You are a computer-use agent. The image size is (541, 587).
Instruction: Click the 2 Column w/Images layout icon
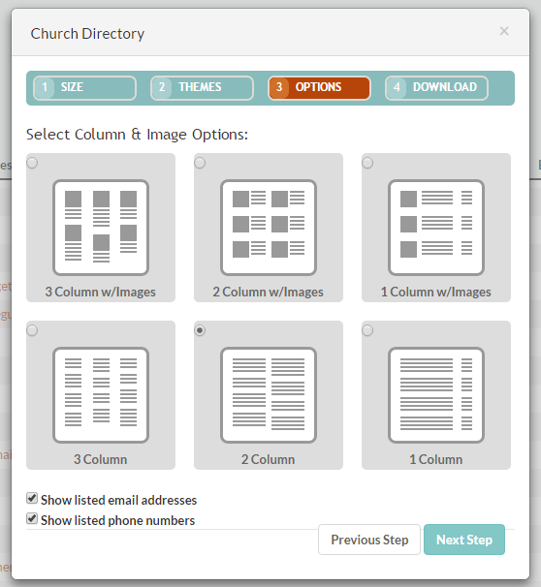pyautogui.click(x=269, y=228)
